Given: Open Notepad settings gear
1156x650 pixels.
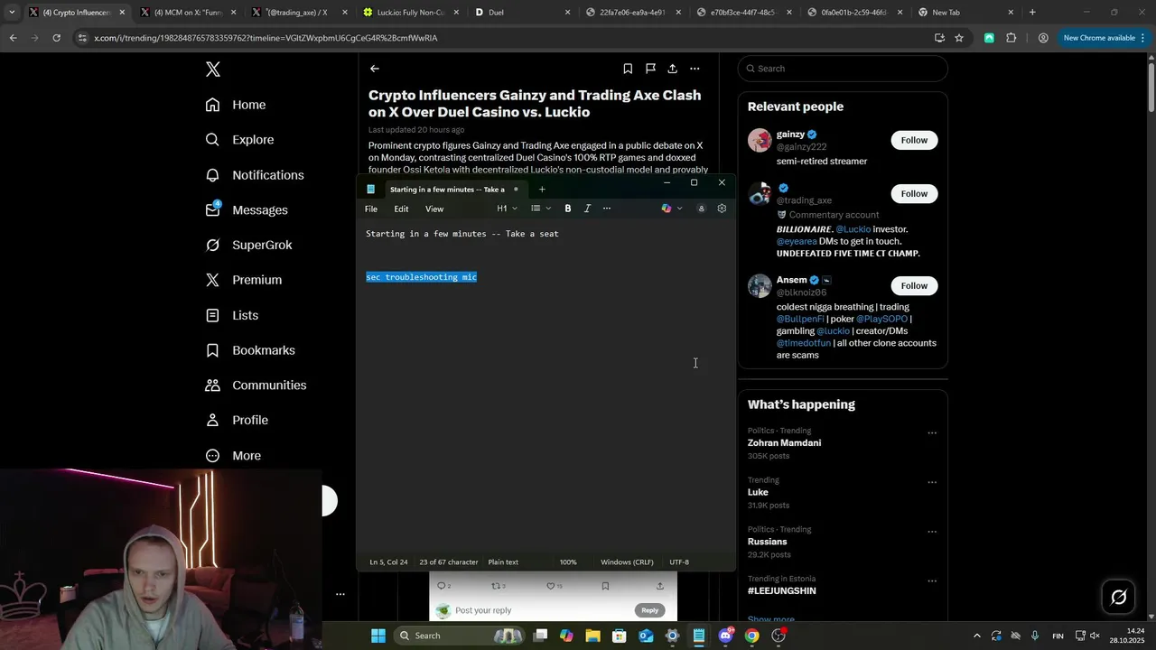Looking at the screenshot, I should pyautogui.click(x=722, y=209).
